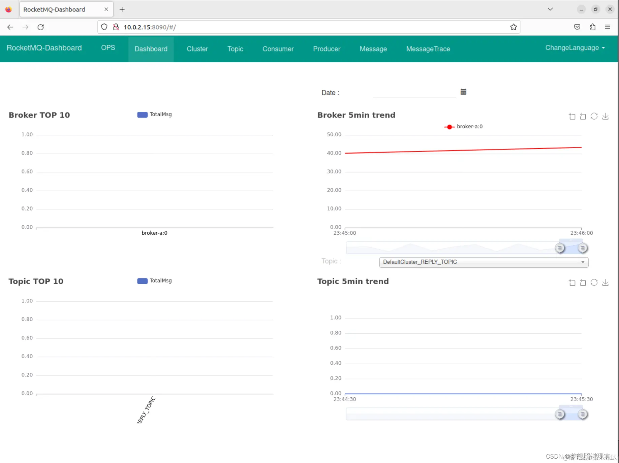This screenshot has width=619, height=463.
Task: Bookmark this page with the star
Action: [x=513, y=27]
